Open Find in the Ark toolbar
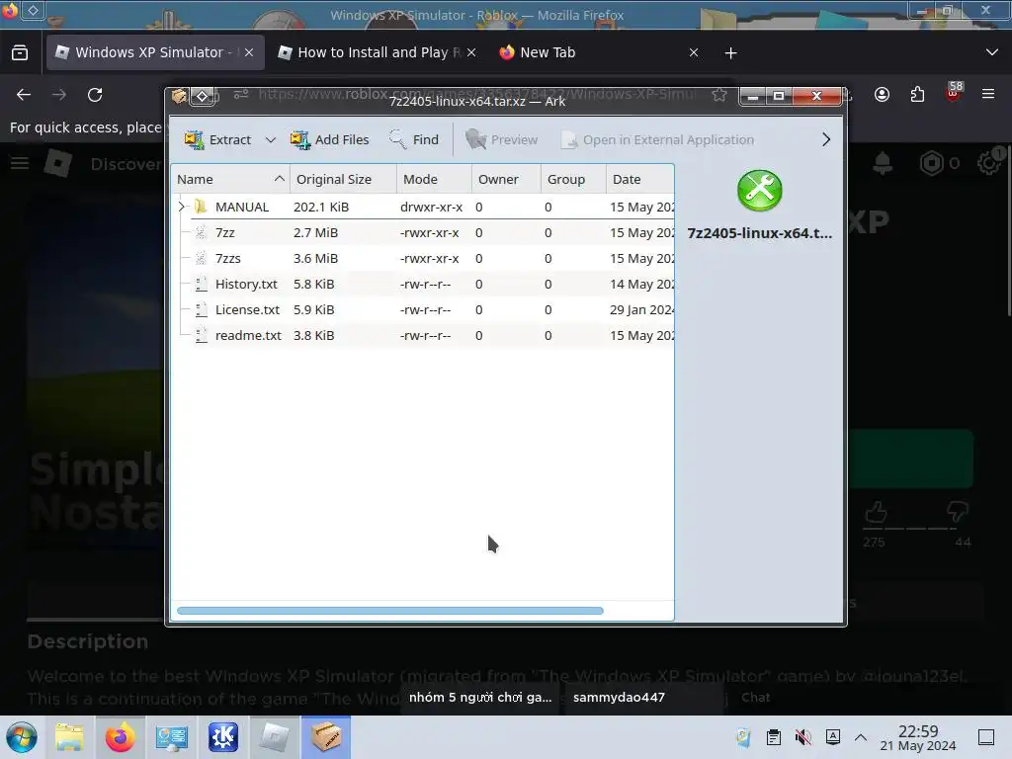 click(414, 139)
